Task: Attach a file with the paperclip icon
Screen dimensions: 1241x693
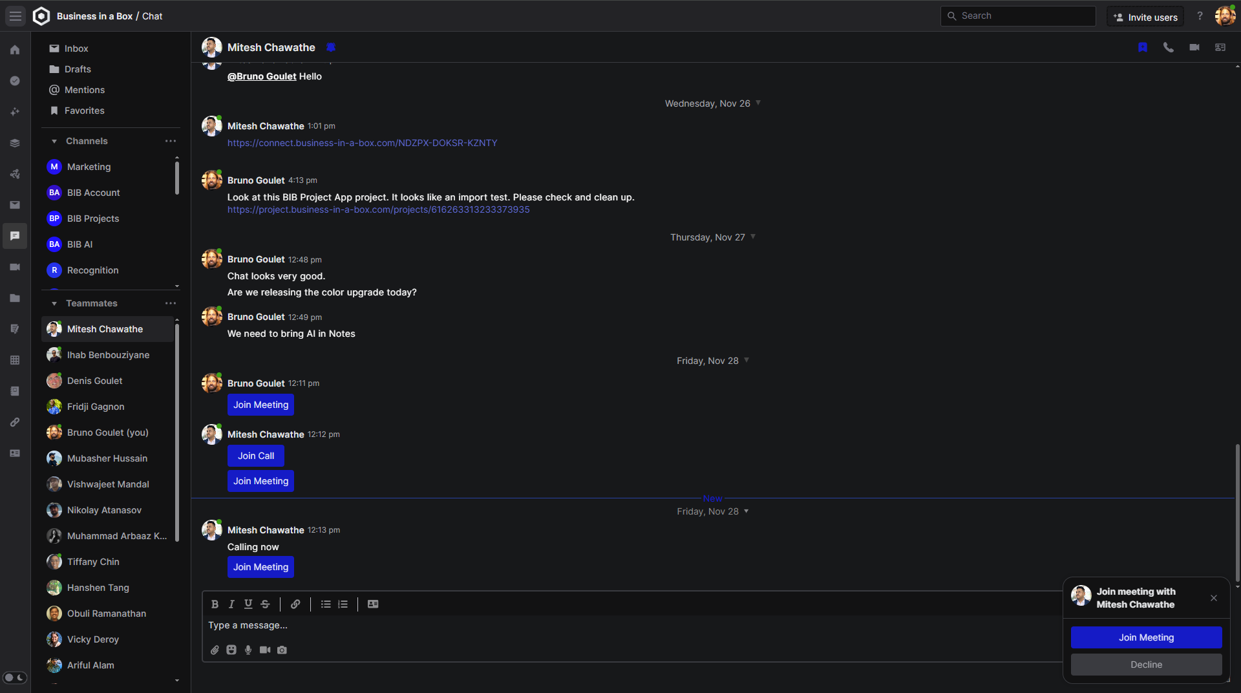Action: coord(215,650)
